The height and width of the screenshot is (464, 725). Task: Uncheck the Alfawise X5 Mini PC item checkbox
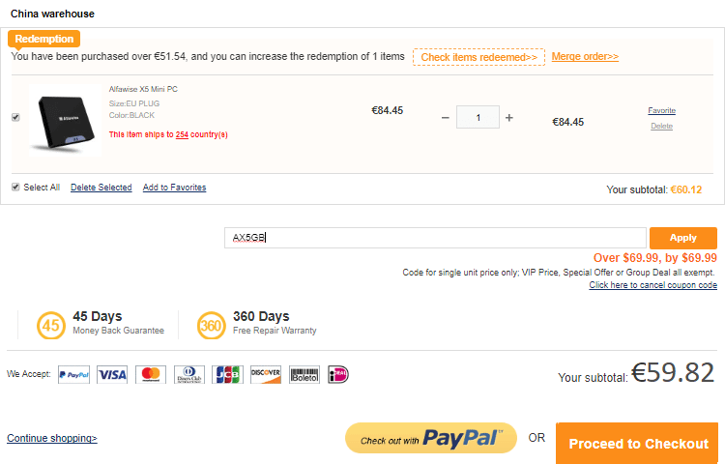tap(15, 117)
